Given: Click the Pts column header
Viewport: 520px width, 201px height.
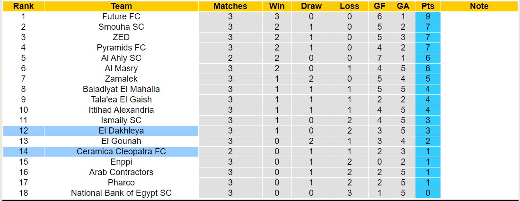Looking at the screenshot, I should click(428, 6).
